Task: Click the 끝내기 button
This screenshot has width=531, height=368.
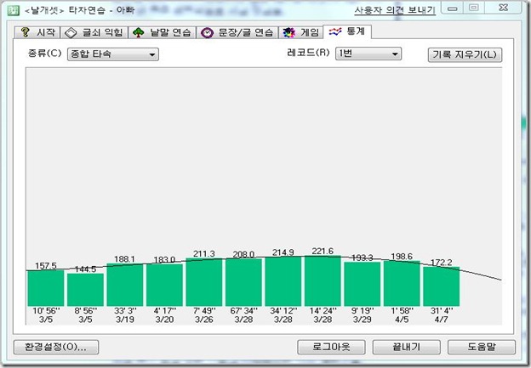Action: click(x=407, y=347)
